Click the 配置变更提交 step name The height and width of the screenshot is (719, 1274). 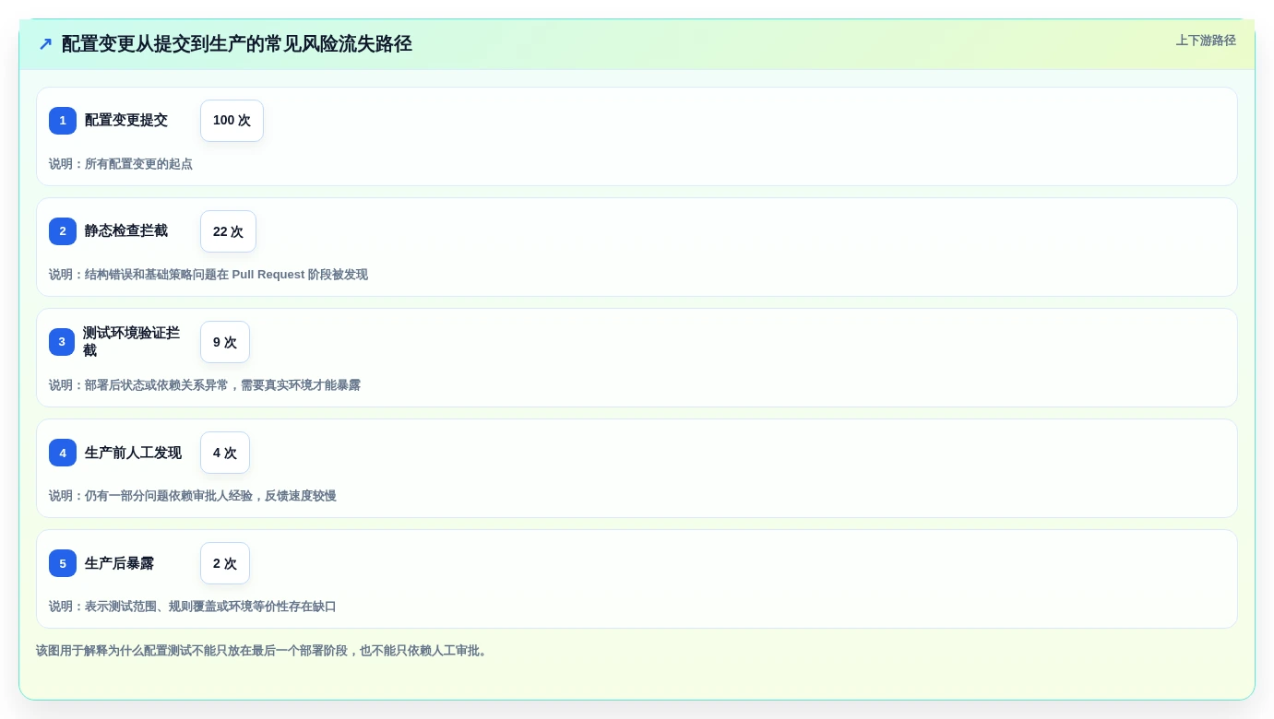coord(126,121)
